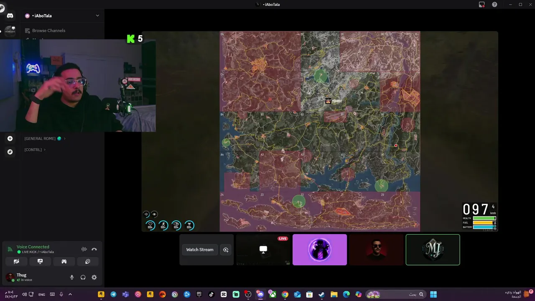Open Microsoft Edge from the taskbar

pos(346,294)
